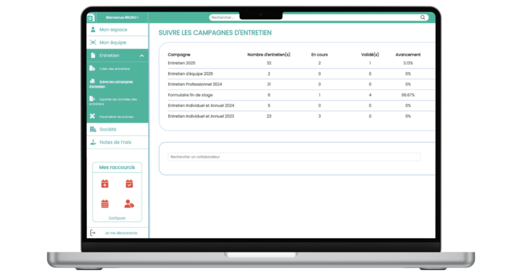
Task: Collapse the Entretien menu chevron
Action: 142,56
